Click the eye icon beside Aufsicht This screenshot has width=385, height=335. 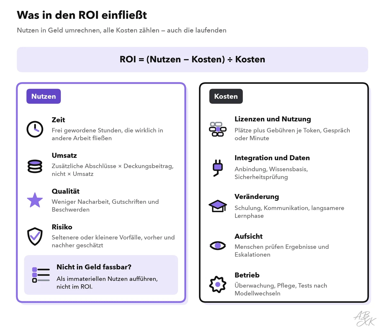(218, 246)
